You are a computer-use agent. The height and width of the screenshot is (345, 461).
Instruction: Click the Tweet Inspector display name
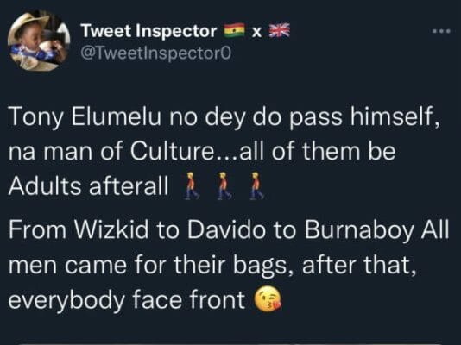[x=149, y=31]
